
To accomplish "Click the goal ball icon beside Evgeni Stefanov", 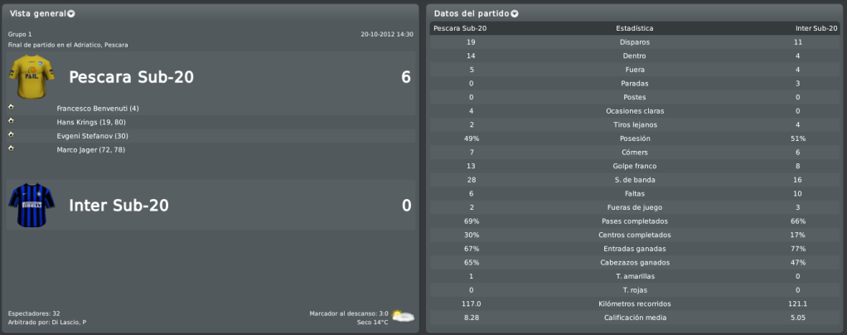I will (11, 134).
